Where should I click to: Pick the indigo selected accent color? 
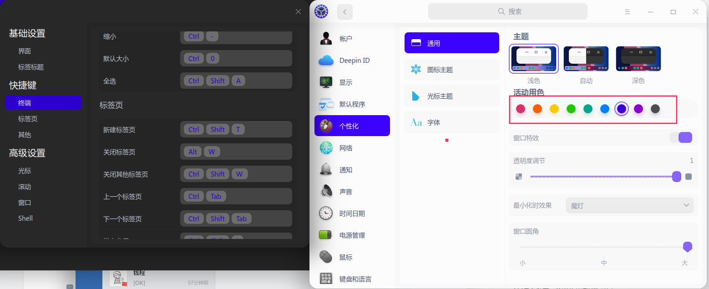click(622, 109)
